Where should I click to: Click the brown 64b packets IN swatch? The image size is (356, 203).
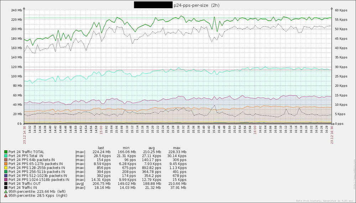coord(6,160)
